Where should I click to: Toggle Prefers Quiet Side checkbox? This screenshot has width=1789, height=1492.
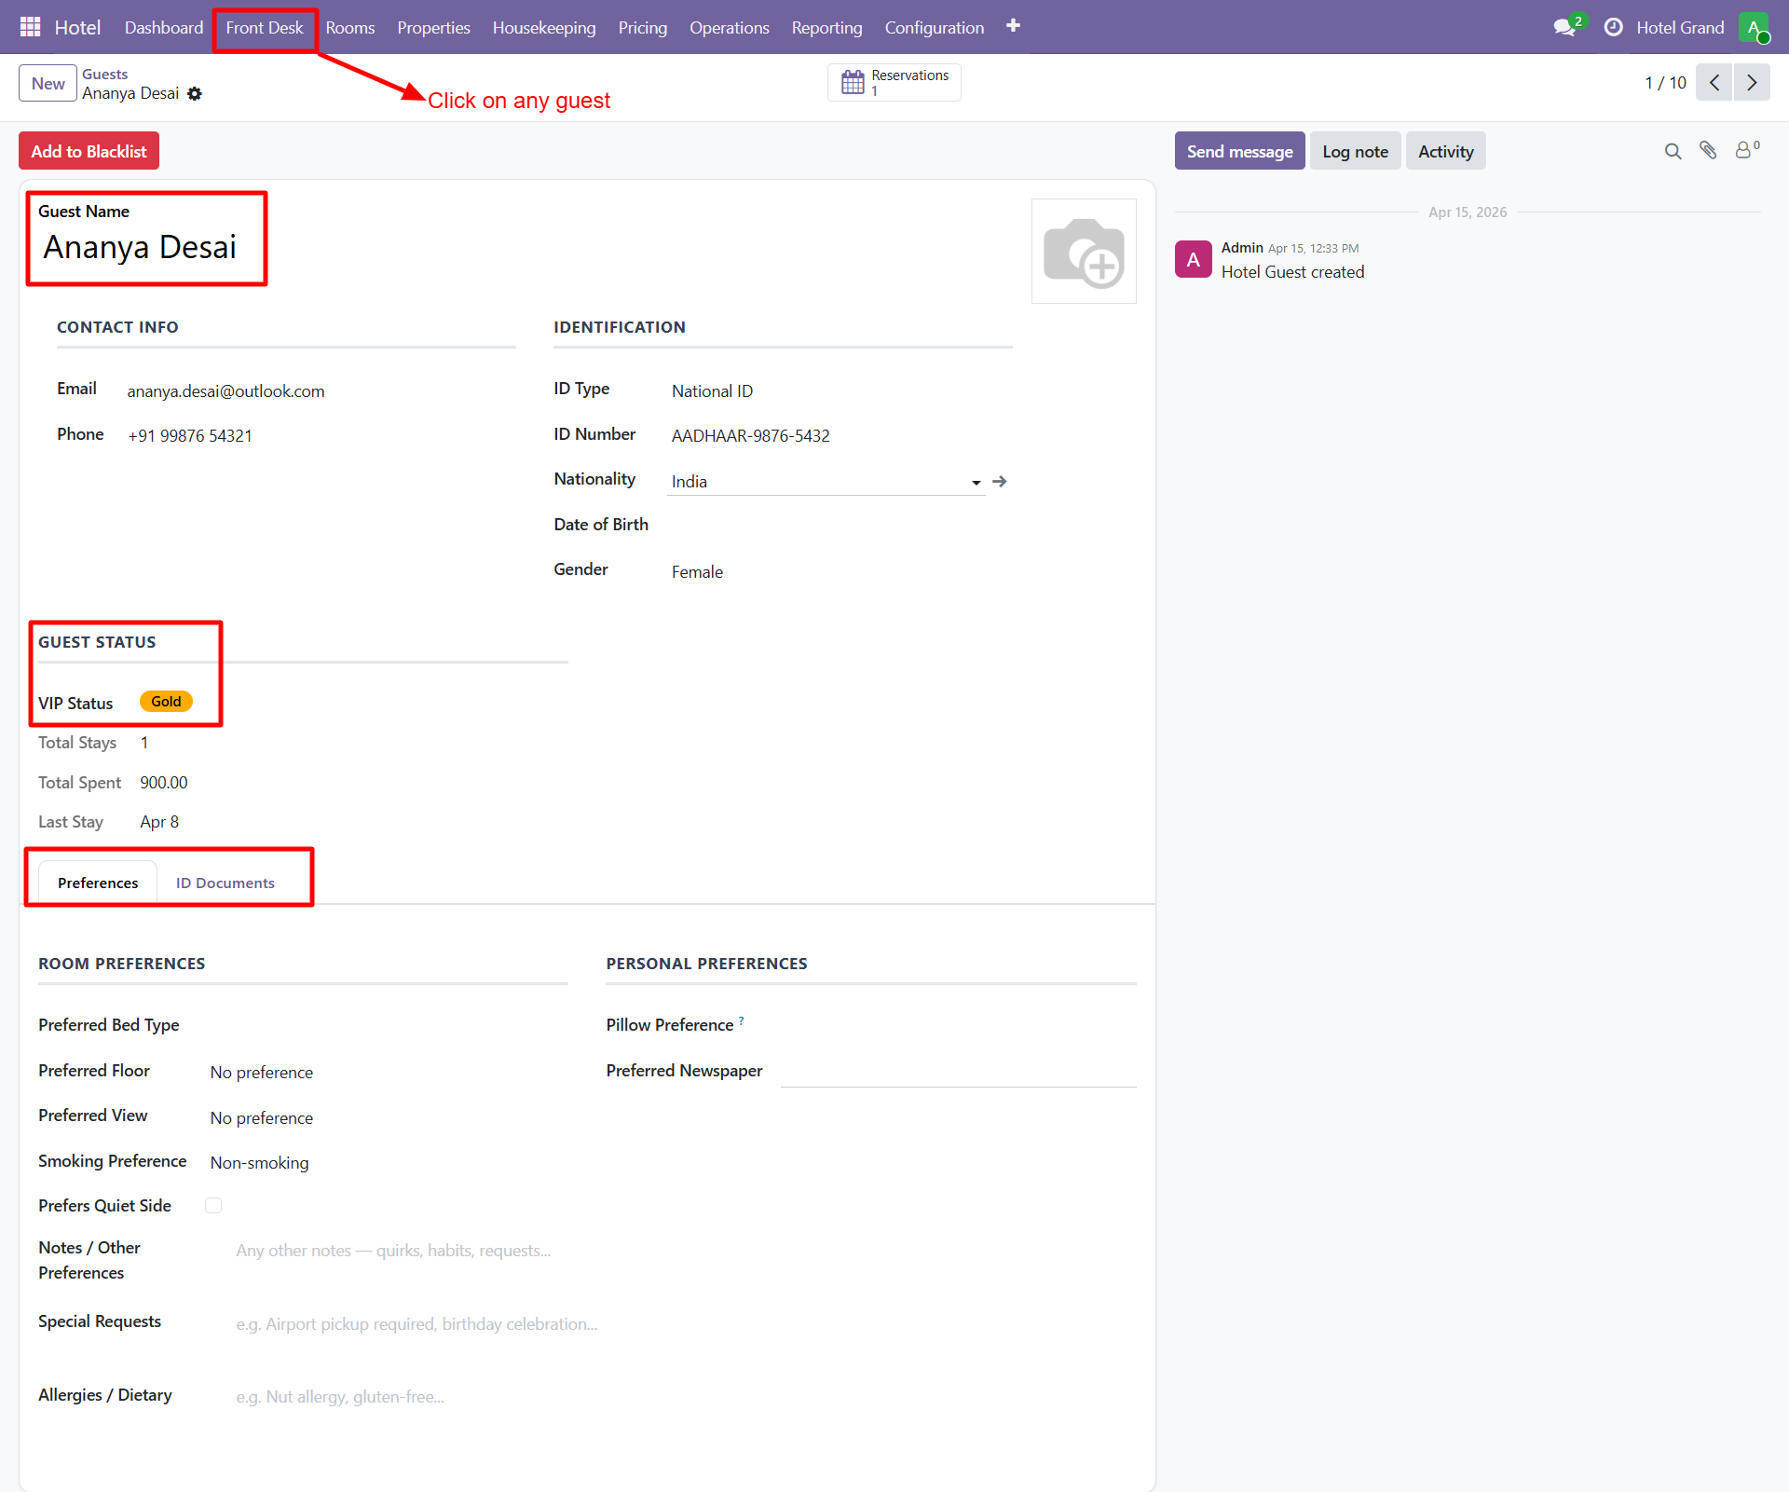(x=213, y=1205)
